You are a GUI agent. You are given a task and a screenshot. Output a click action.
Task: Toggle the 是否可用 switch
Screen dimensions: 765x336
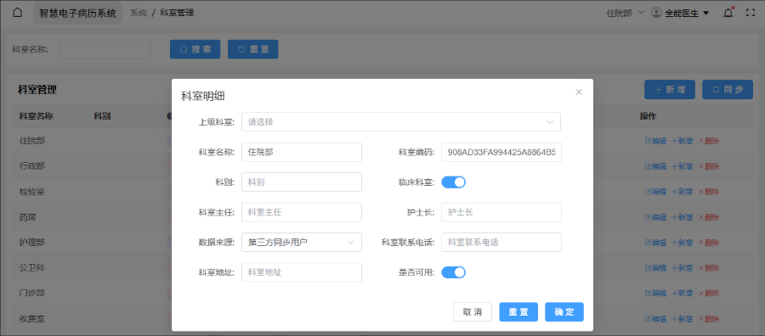click(453, 272)
